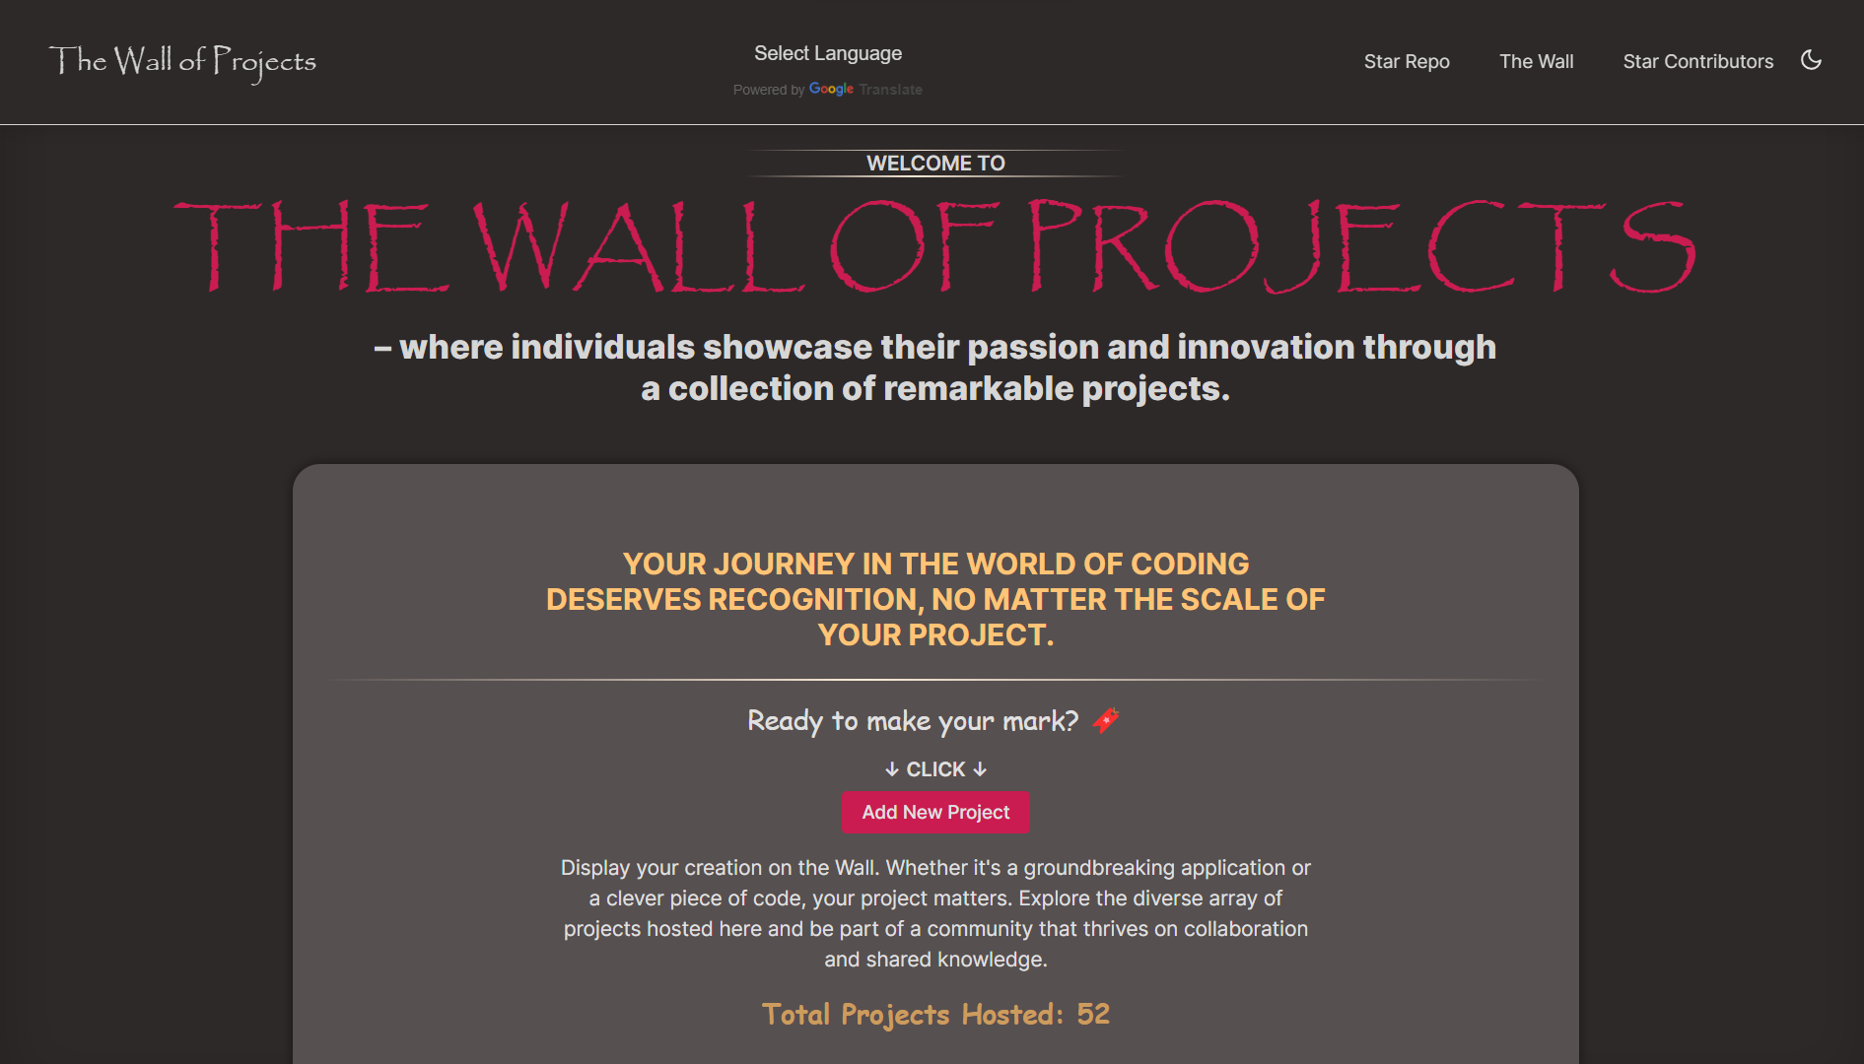Click the "Powered by Google Translate" link

[x=827, y=89]
